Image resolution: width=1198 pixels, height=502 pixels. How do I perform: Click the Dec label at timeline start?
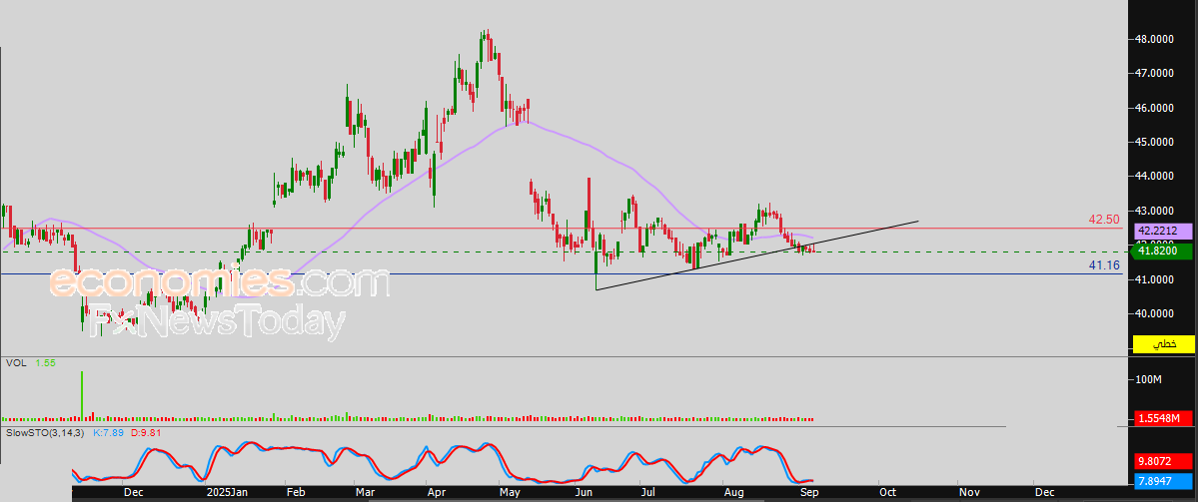tap(133, 494)
